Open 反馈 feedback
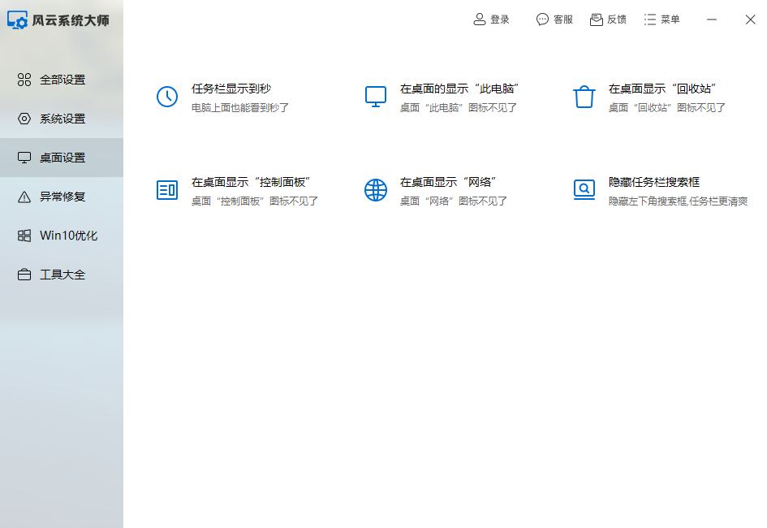This screenshot has height=528, width=767. tap(608, 19)
